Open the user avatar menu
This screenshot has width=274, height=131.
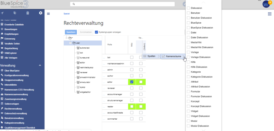[266, 4]
